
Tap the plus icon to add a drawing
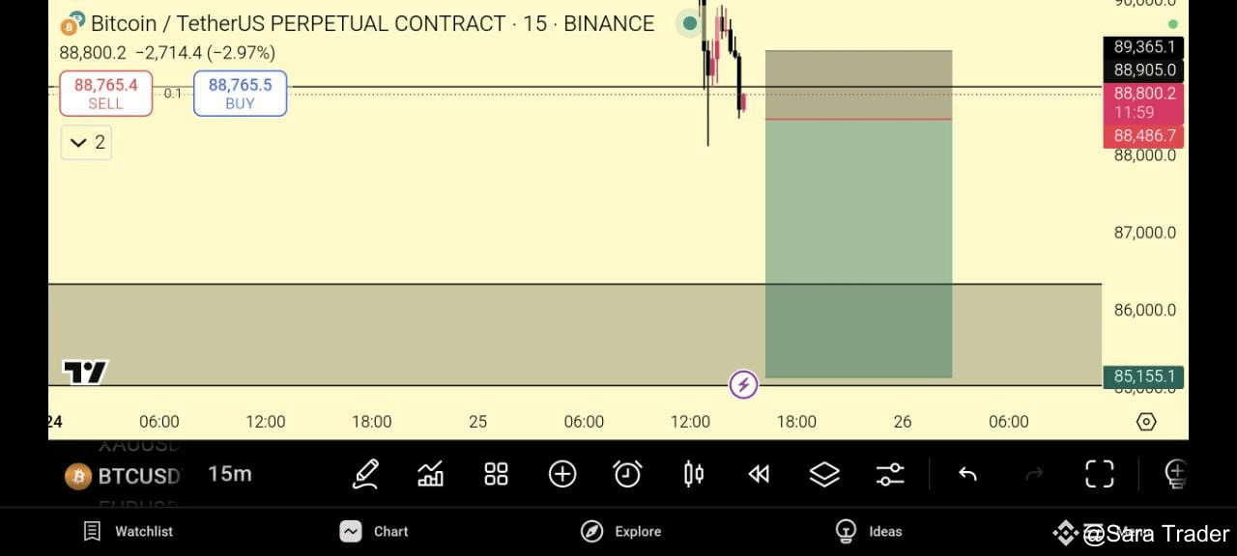(561, 474)
